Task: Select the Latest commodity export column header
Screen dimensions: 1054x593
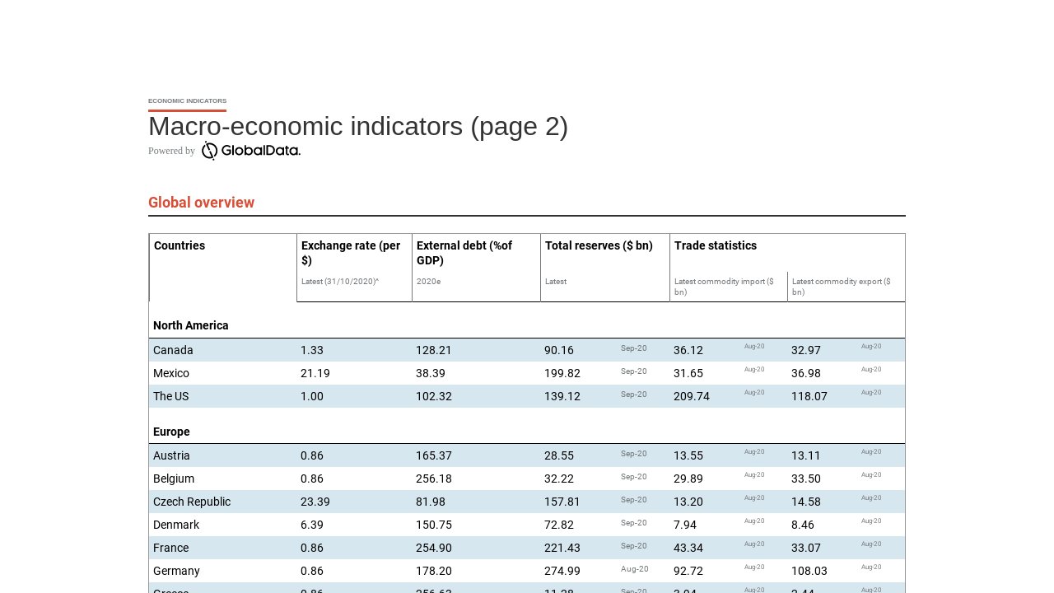Action: [841, 287]
